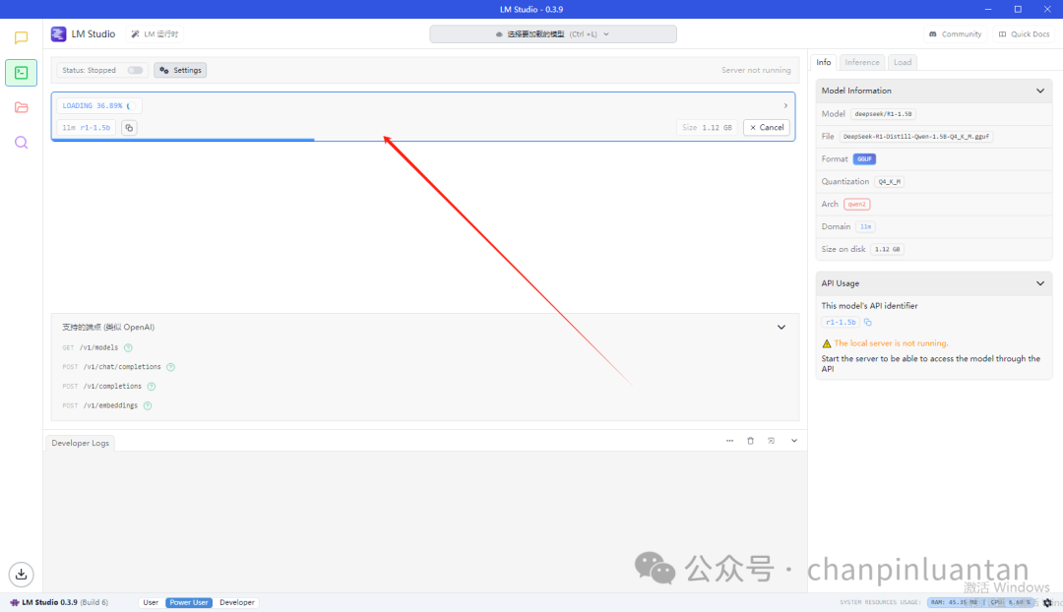
Task: Click the llm domain badge
Action: point(866,227)
